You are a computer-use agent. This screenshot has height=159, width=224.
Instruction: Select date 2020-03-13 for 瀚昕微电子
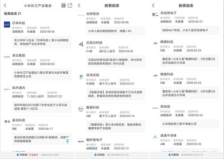point(121,148)
